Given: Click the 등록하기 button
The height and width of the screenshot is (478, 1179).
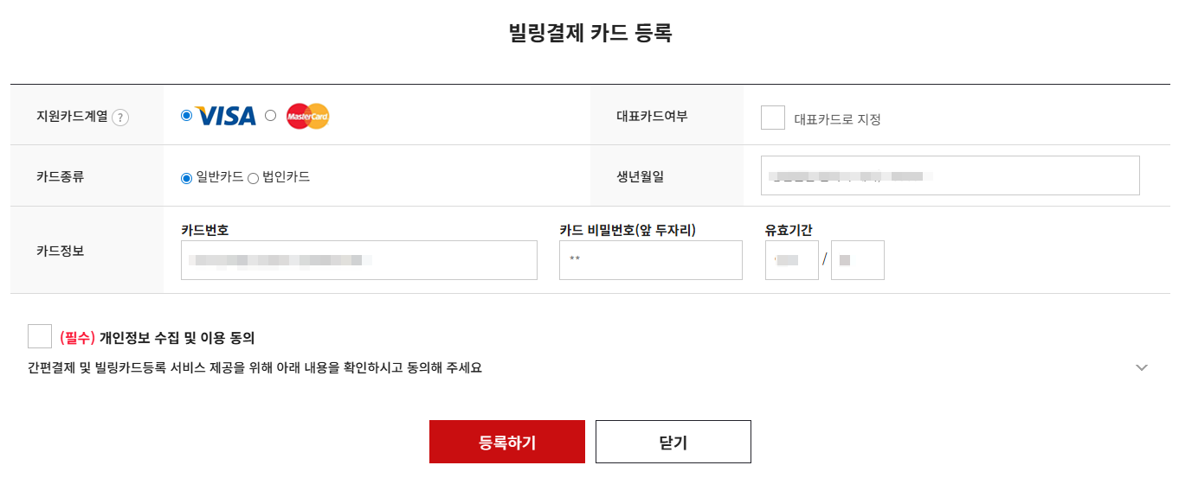Looking at the screenshot, I should [507, 442].
